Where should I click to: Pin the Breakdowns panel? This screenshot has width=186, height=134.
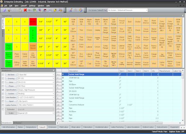coord(54,70)
